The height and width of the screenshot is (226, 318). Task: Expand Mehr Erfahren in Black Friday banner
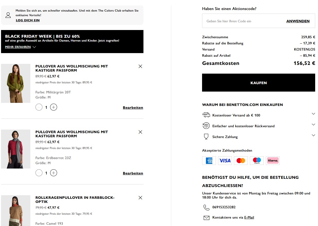coord(20,47)
